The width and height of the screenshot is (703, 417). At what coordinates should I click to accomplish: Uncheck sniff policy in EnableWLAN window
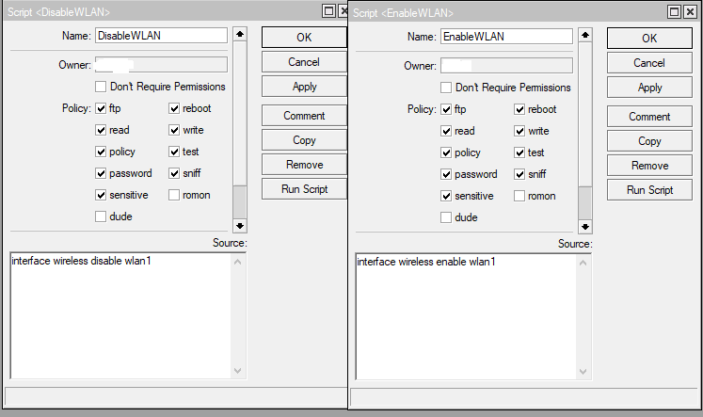tap(519, 174)
